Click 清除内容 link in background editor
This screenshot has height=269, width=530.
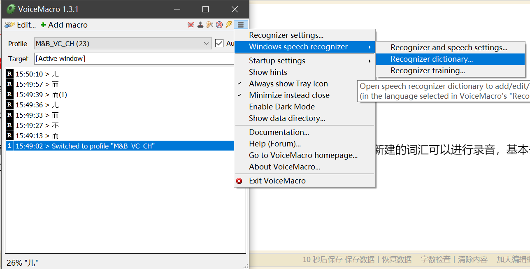(473, 260)
